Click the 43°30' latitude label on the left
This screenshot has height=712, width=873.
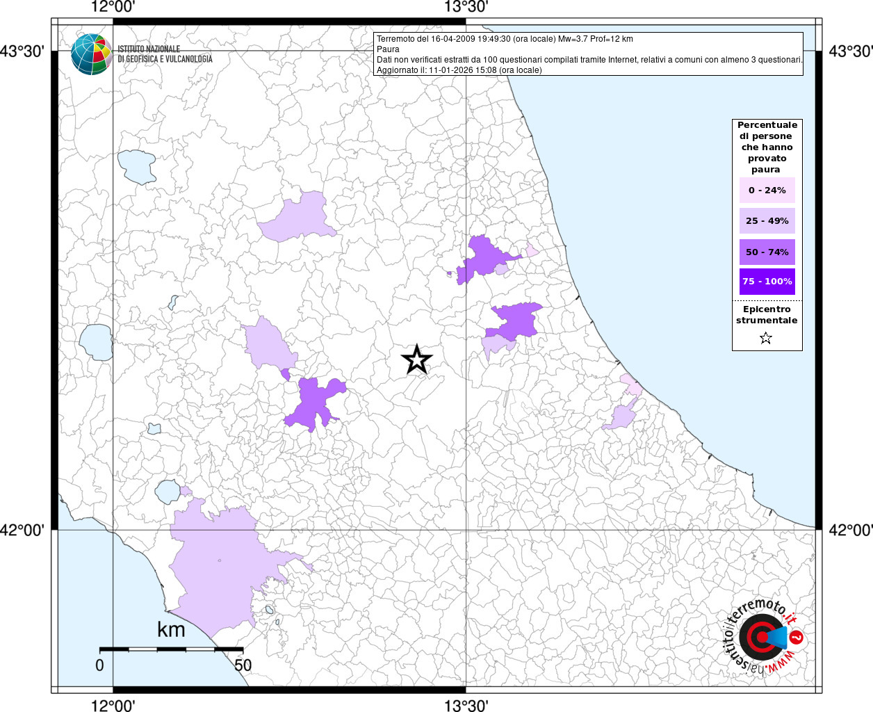pyautogui.click(x=22, y=51)
